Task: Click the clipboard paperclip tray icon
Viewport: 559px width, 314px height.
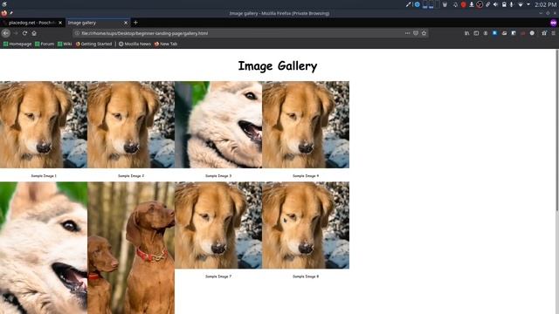Action: point(487,4)
